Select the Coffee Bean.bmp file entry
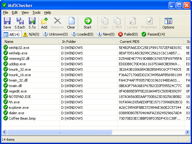The image size is (192, 144). (22, 118)
